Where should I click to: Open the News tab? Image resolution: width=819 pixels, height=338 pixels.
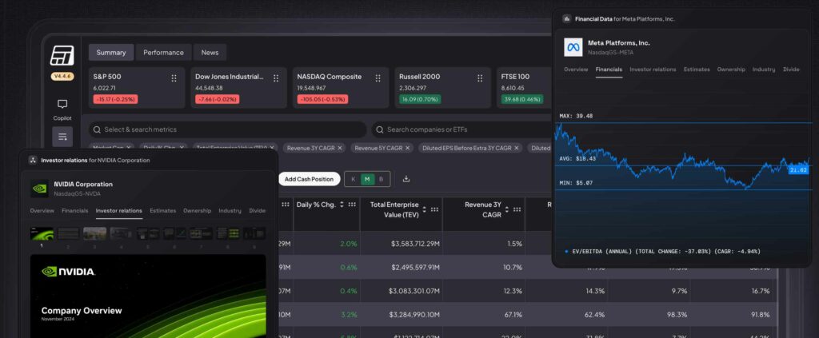pos(210,53)
